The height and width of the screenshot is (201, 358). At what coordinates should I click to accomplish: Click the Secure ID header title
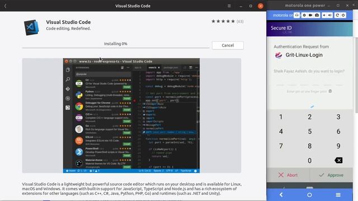(281, 28)
